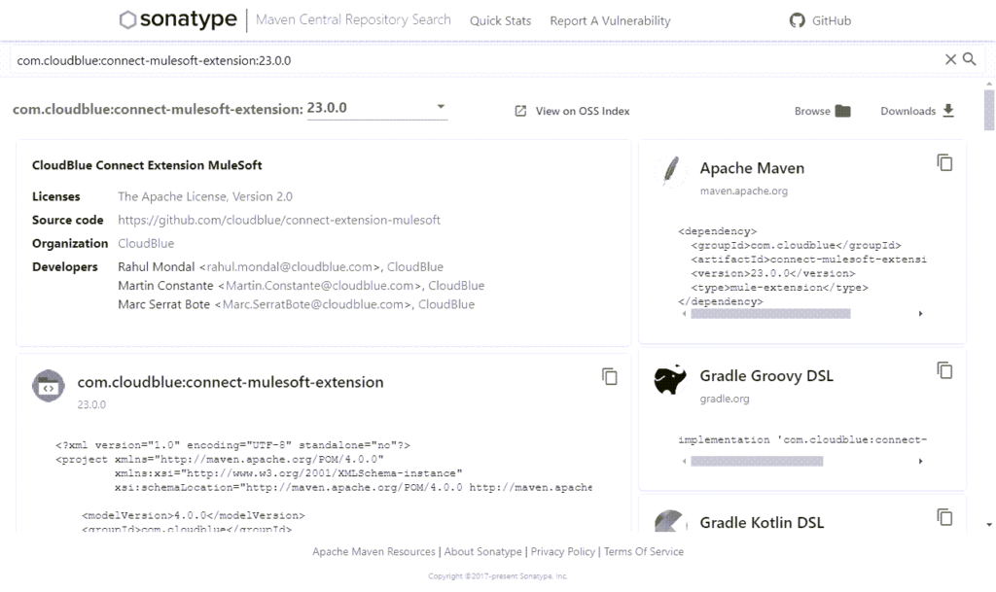The image size is (996, 592).
Task: Open maven.apache.org link
Action: pyautogui.click(x=744, y=191)
